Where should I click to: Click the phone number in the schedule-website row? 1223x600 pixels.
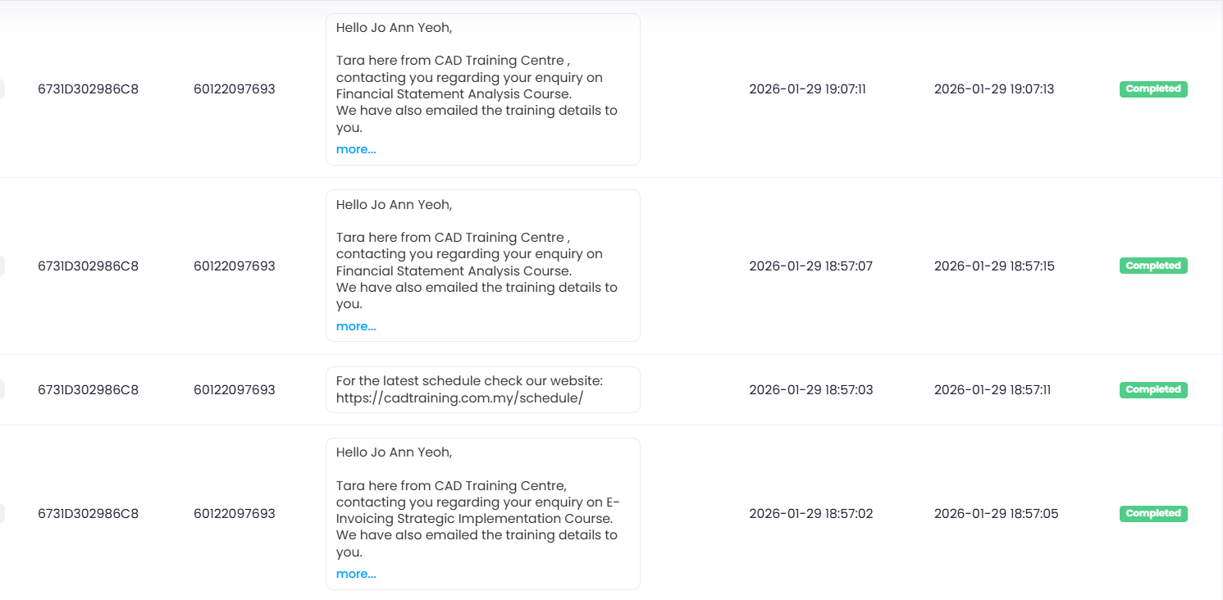pos(235,390)
